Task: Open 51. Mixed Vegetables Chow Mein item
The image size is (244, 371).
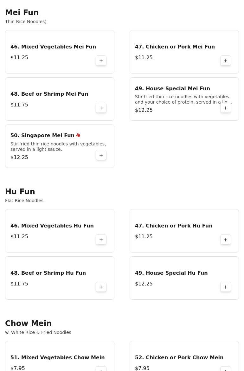Action: coord(58,358)
